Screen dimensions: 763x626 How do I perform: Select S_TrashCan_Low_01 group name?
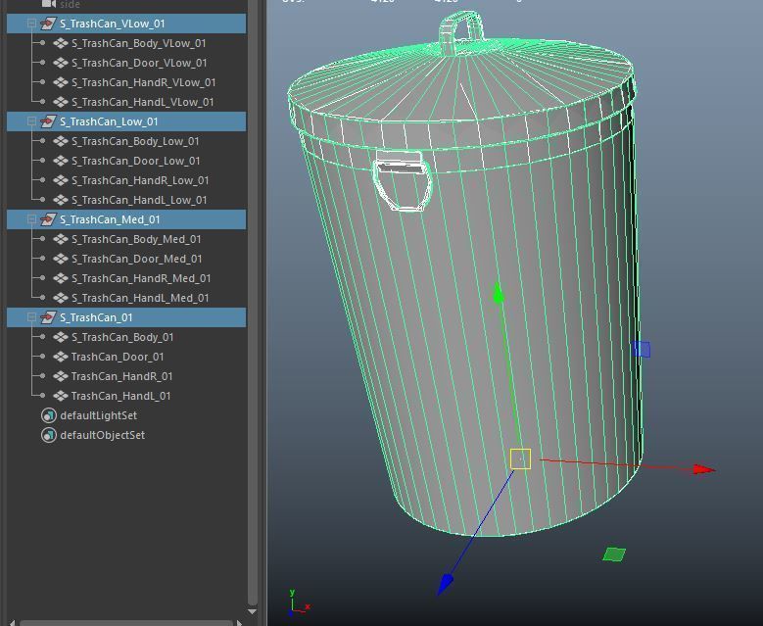(109, 121)
